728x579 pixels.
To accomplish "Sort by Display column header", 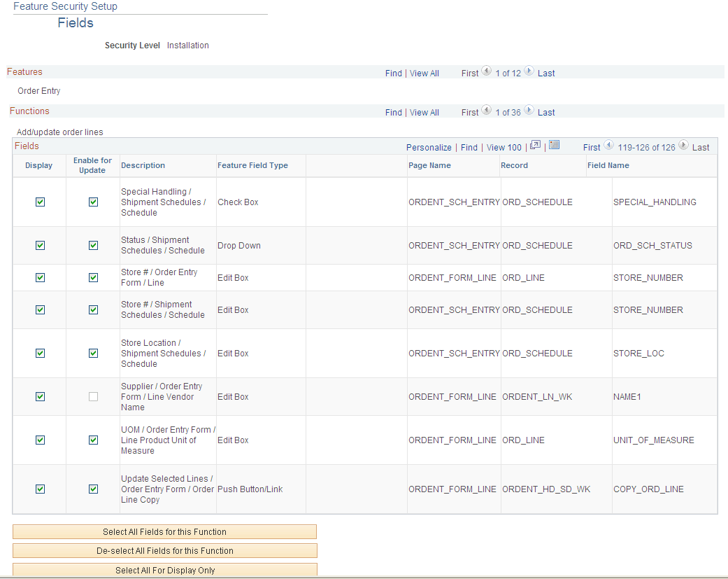I will tap(38, 165).
